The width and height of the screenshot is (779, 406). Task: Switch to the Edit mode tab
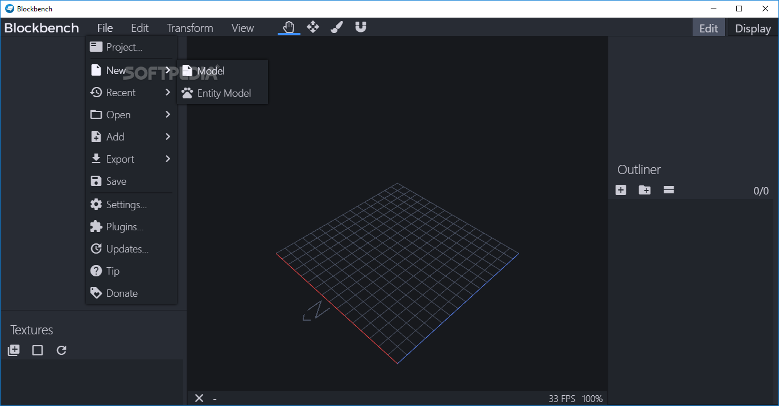pos(708,28)
